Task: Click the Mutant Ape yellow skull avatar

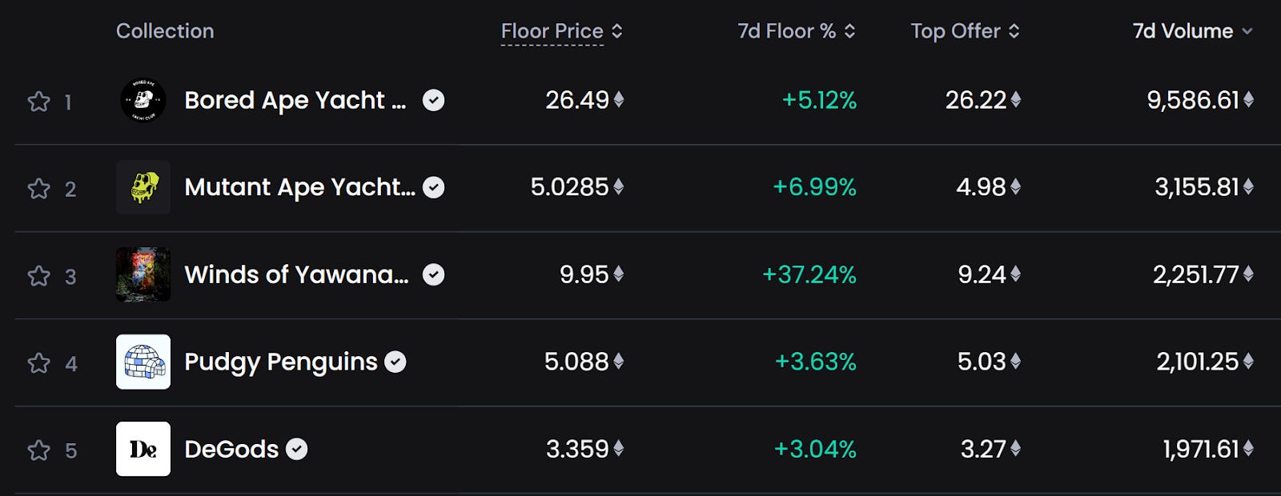Action: point(143,187)
